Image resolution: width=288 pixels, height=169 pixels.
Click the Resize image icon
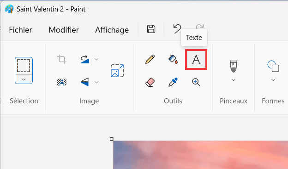coord(117,71)
